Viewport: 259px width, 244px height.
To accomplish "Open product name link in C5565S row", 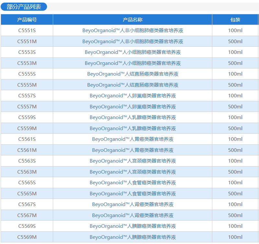I will tap(133, 183).
